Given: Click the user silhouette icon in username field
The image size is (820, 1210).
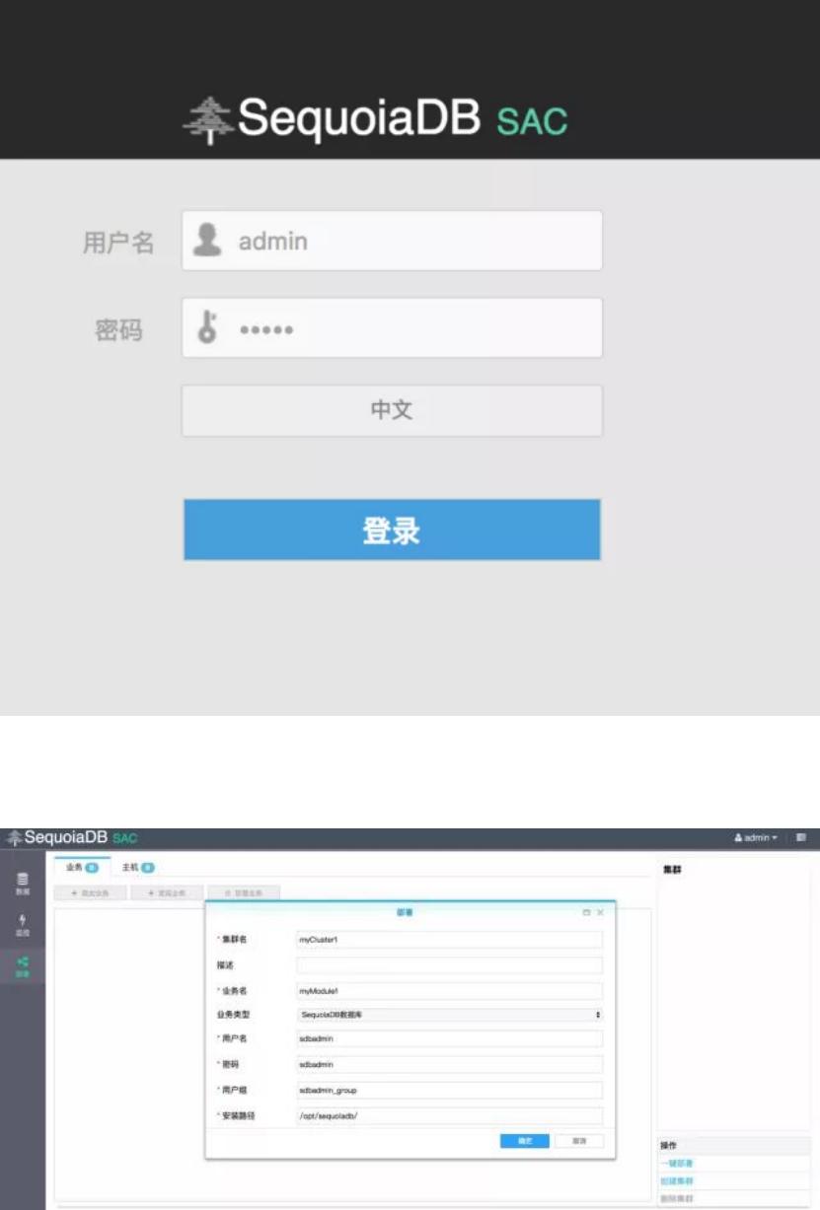Looking at the screenshot, I should [207, 240].
